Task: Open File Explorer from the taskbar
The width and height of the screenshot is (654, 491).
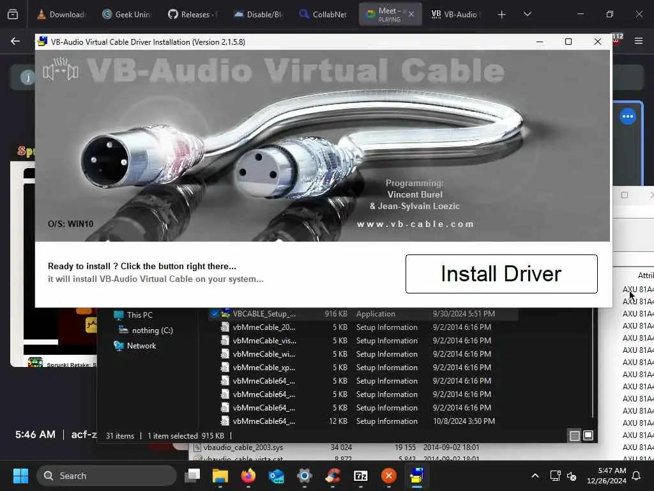Action: tap(220, 476)
